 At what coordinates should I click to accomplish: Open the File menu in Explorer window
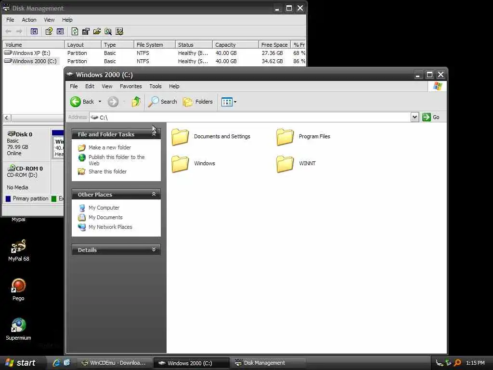pos(74,86)
